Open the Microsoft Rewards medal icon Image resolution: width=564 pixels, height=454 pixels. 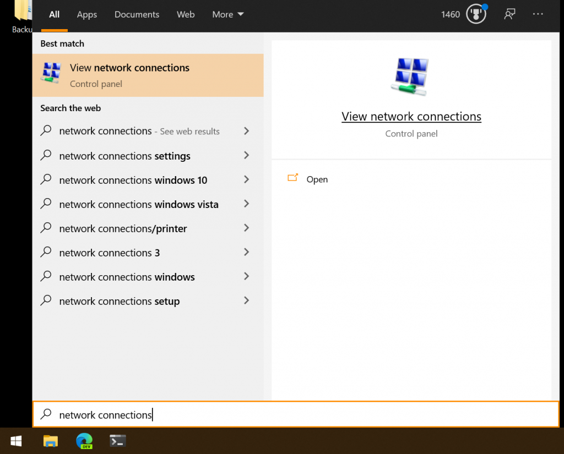click(x=476, y=14)
